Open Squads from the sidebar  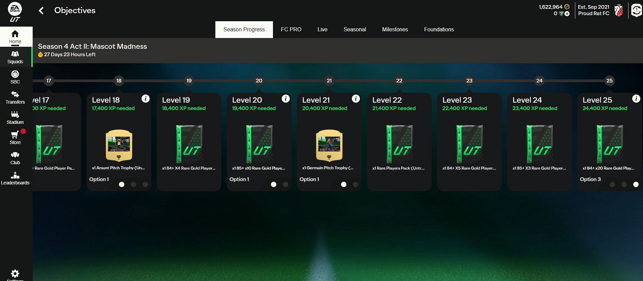pyautogui.click(x=15, y=57)
